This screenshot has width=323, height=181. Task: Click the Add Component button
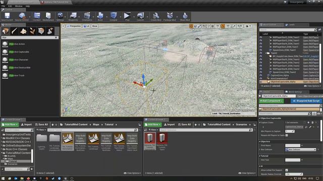pos(272,101)
